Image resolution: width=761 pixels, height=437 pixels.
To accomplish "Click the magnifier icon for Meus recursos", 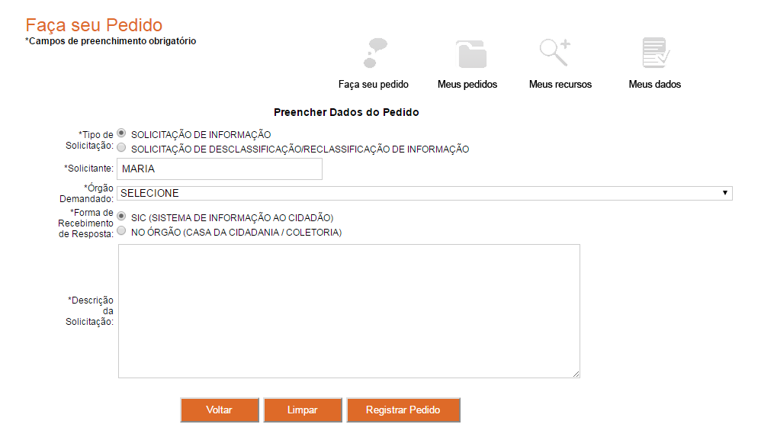I will tap(554, 53).
